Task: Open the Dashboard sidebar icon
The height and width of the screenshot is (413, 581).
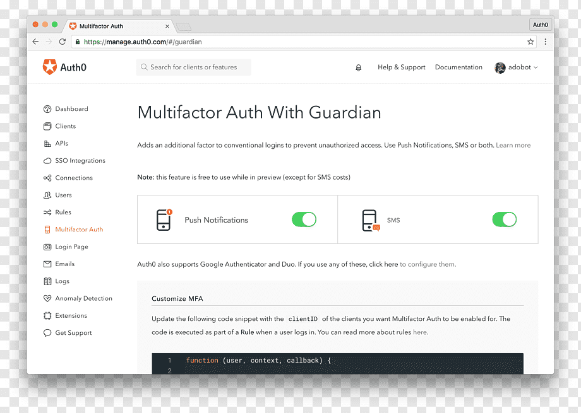Action: click(47, 109)
